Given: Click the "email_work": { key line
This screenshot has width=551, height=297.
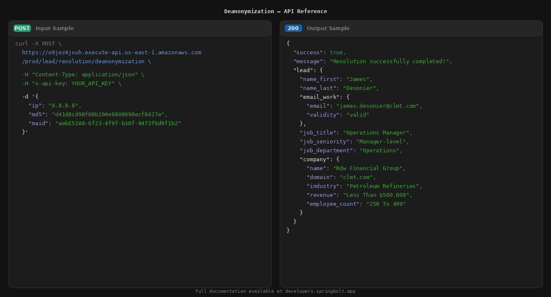Looking at the screenshot, I should coord(325,97).
